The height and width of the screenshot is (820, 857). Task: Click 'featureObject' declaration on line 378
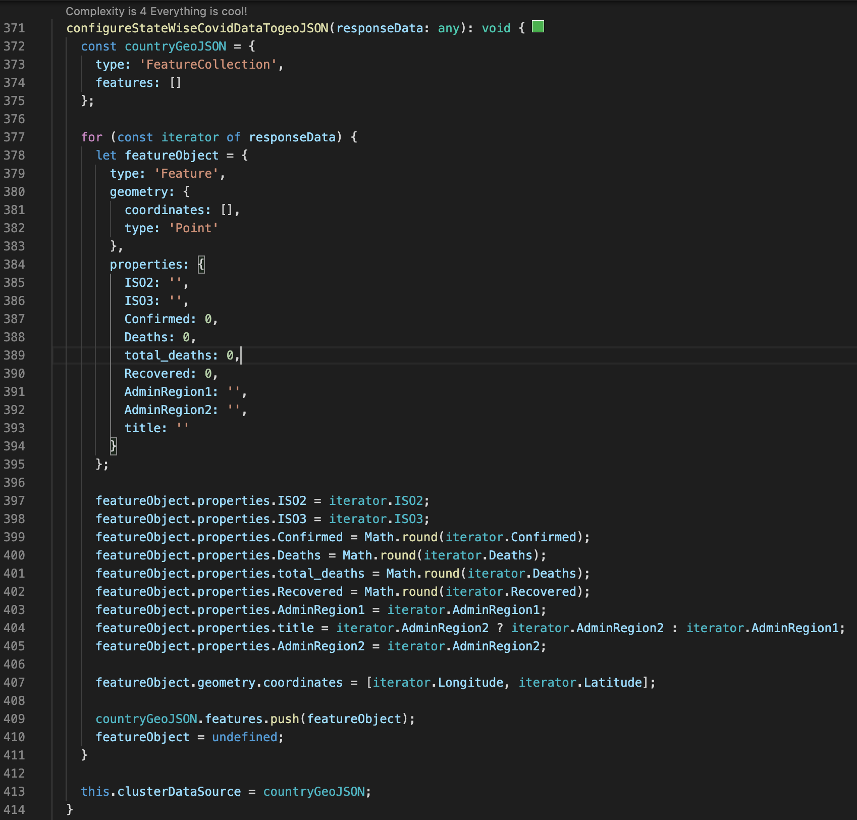point(172,156)
